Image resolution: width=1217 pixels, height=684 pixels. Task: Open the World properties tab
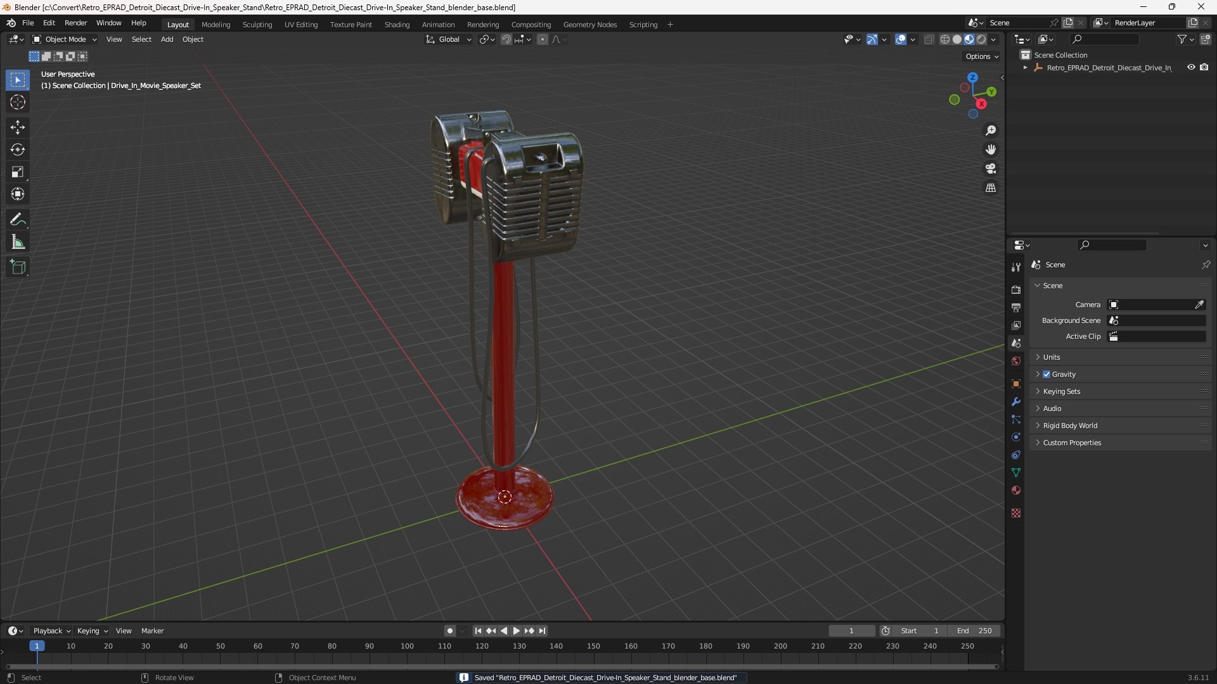(1016, 361)
